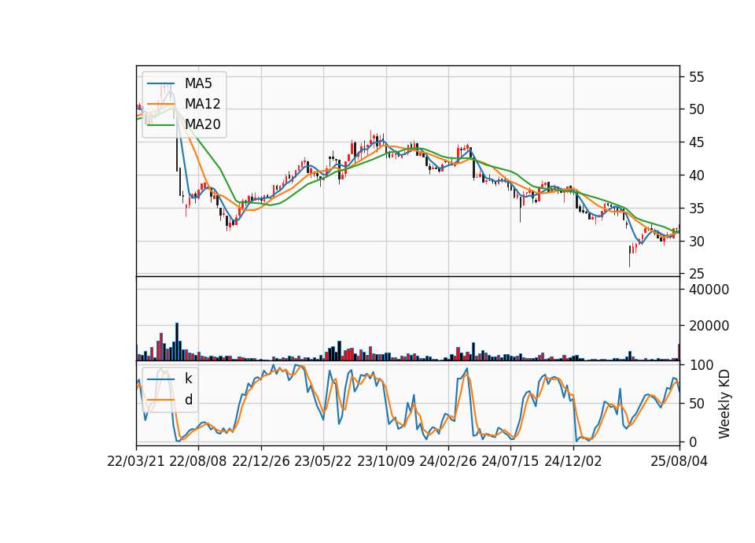This screenshot has width=755, height=543.
Task: Click the 22/12/26 date tick label
Action: pos(261,461)
